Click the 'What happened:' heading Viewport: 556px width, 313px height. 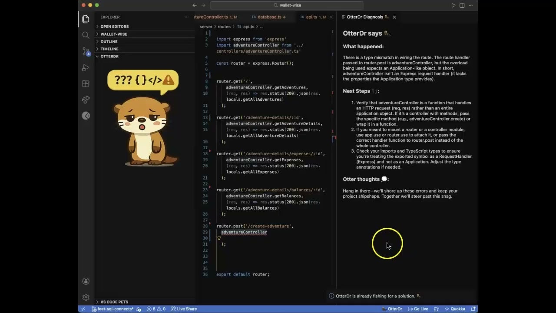coord(363,47)
